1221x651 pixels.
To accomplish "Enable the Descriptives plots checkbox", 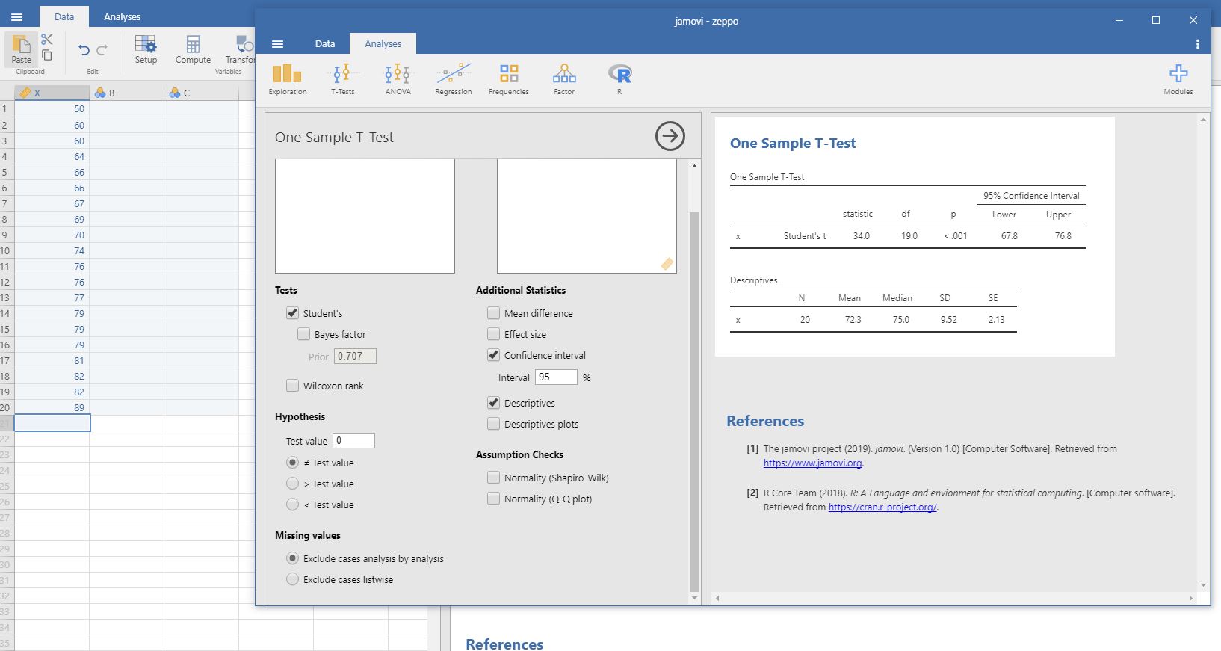I will pos(493,424).
